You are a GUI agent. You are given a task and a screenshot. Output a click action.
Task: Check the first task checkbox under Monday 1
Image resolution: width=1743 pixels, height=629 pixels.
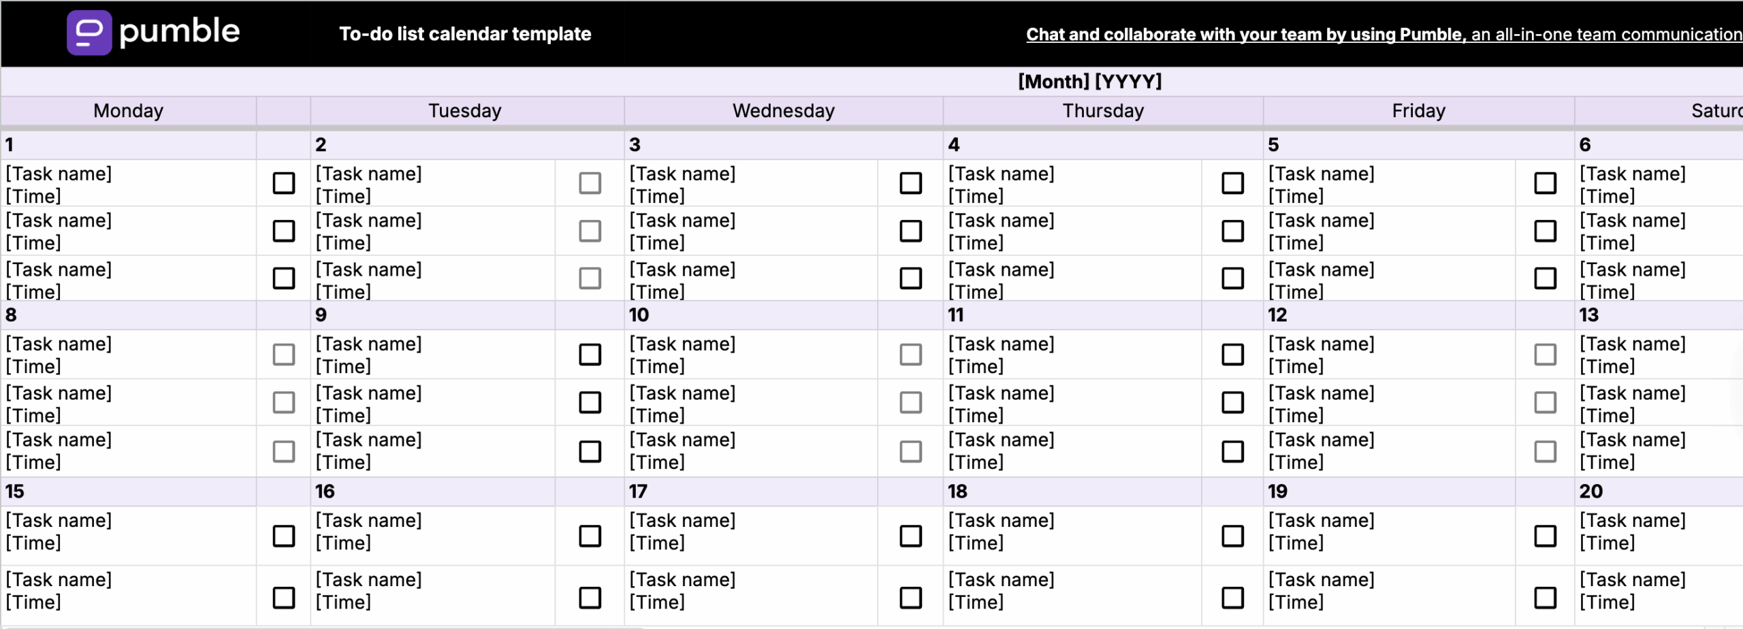coord(284,183)
